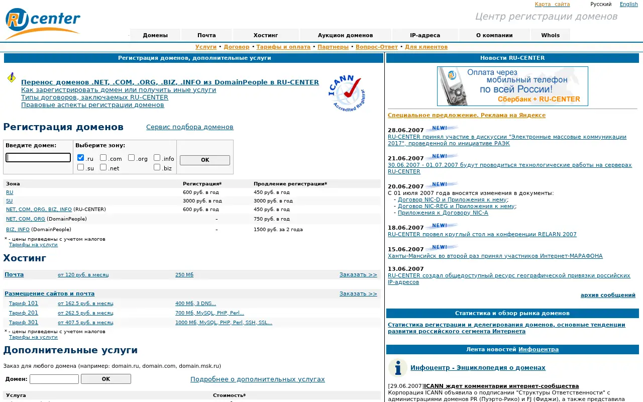Open the архив сообщений link

click(608, 295)
